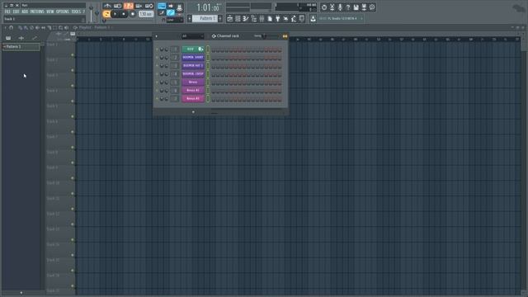
Task: Select Pattern 1 in the picker panel
Action: point(21,47)
